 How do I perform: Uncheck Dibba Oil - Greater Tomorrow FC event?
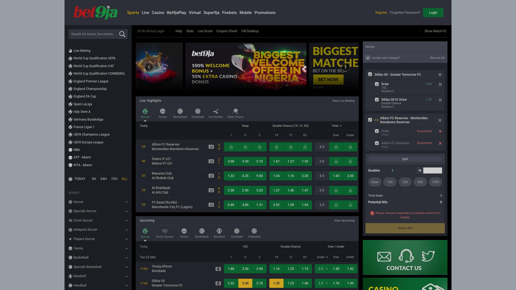pos(370,74)
